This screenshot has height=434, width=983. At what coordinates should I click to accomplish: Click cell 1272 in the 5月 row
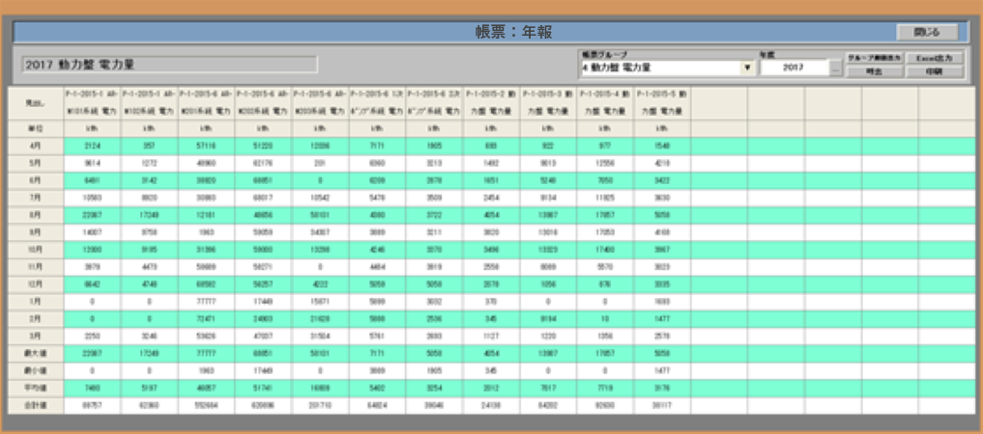[x=149, y=164]
